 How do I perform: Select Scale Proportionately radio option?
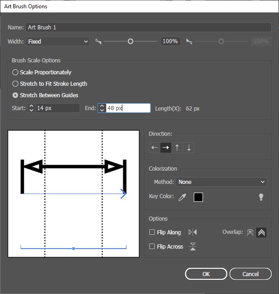15,72
